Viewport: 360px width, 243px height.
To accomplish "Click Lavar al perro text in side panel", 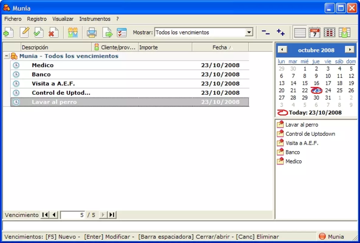I will coord(302,125).
